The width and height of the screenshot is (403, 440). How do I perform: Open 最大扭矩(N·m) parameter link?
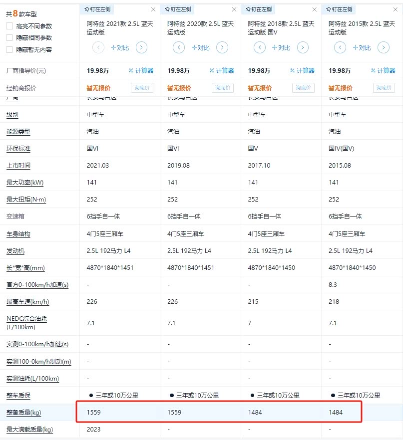point(26,200)
